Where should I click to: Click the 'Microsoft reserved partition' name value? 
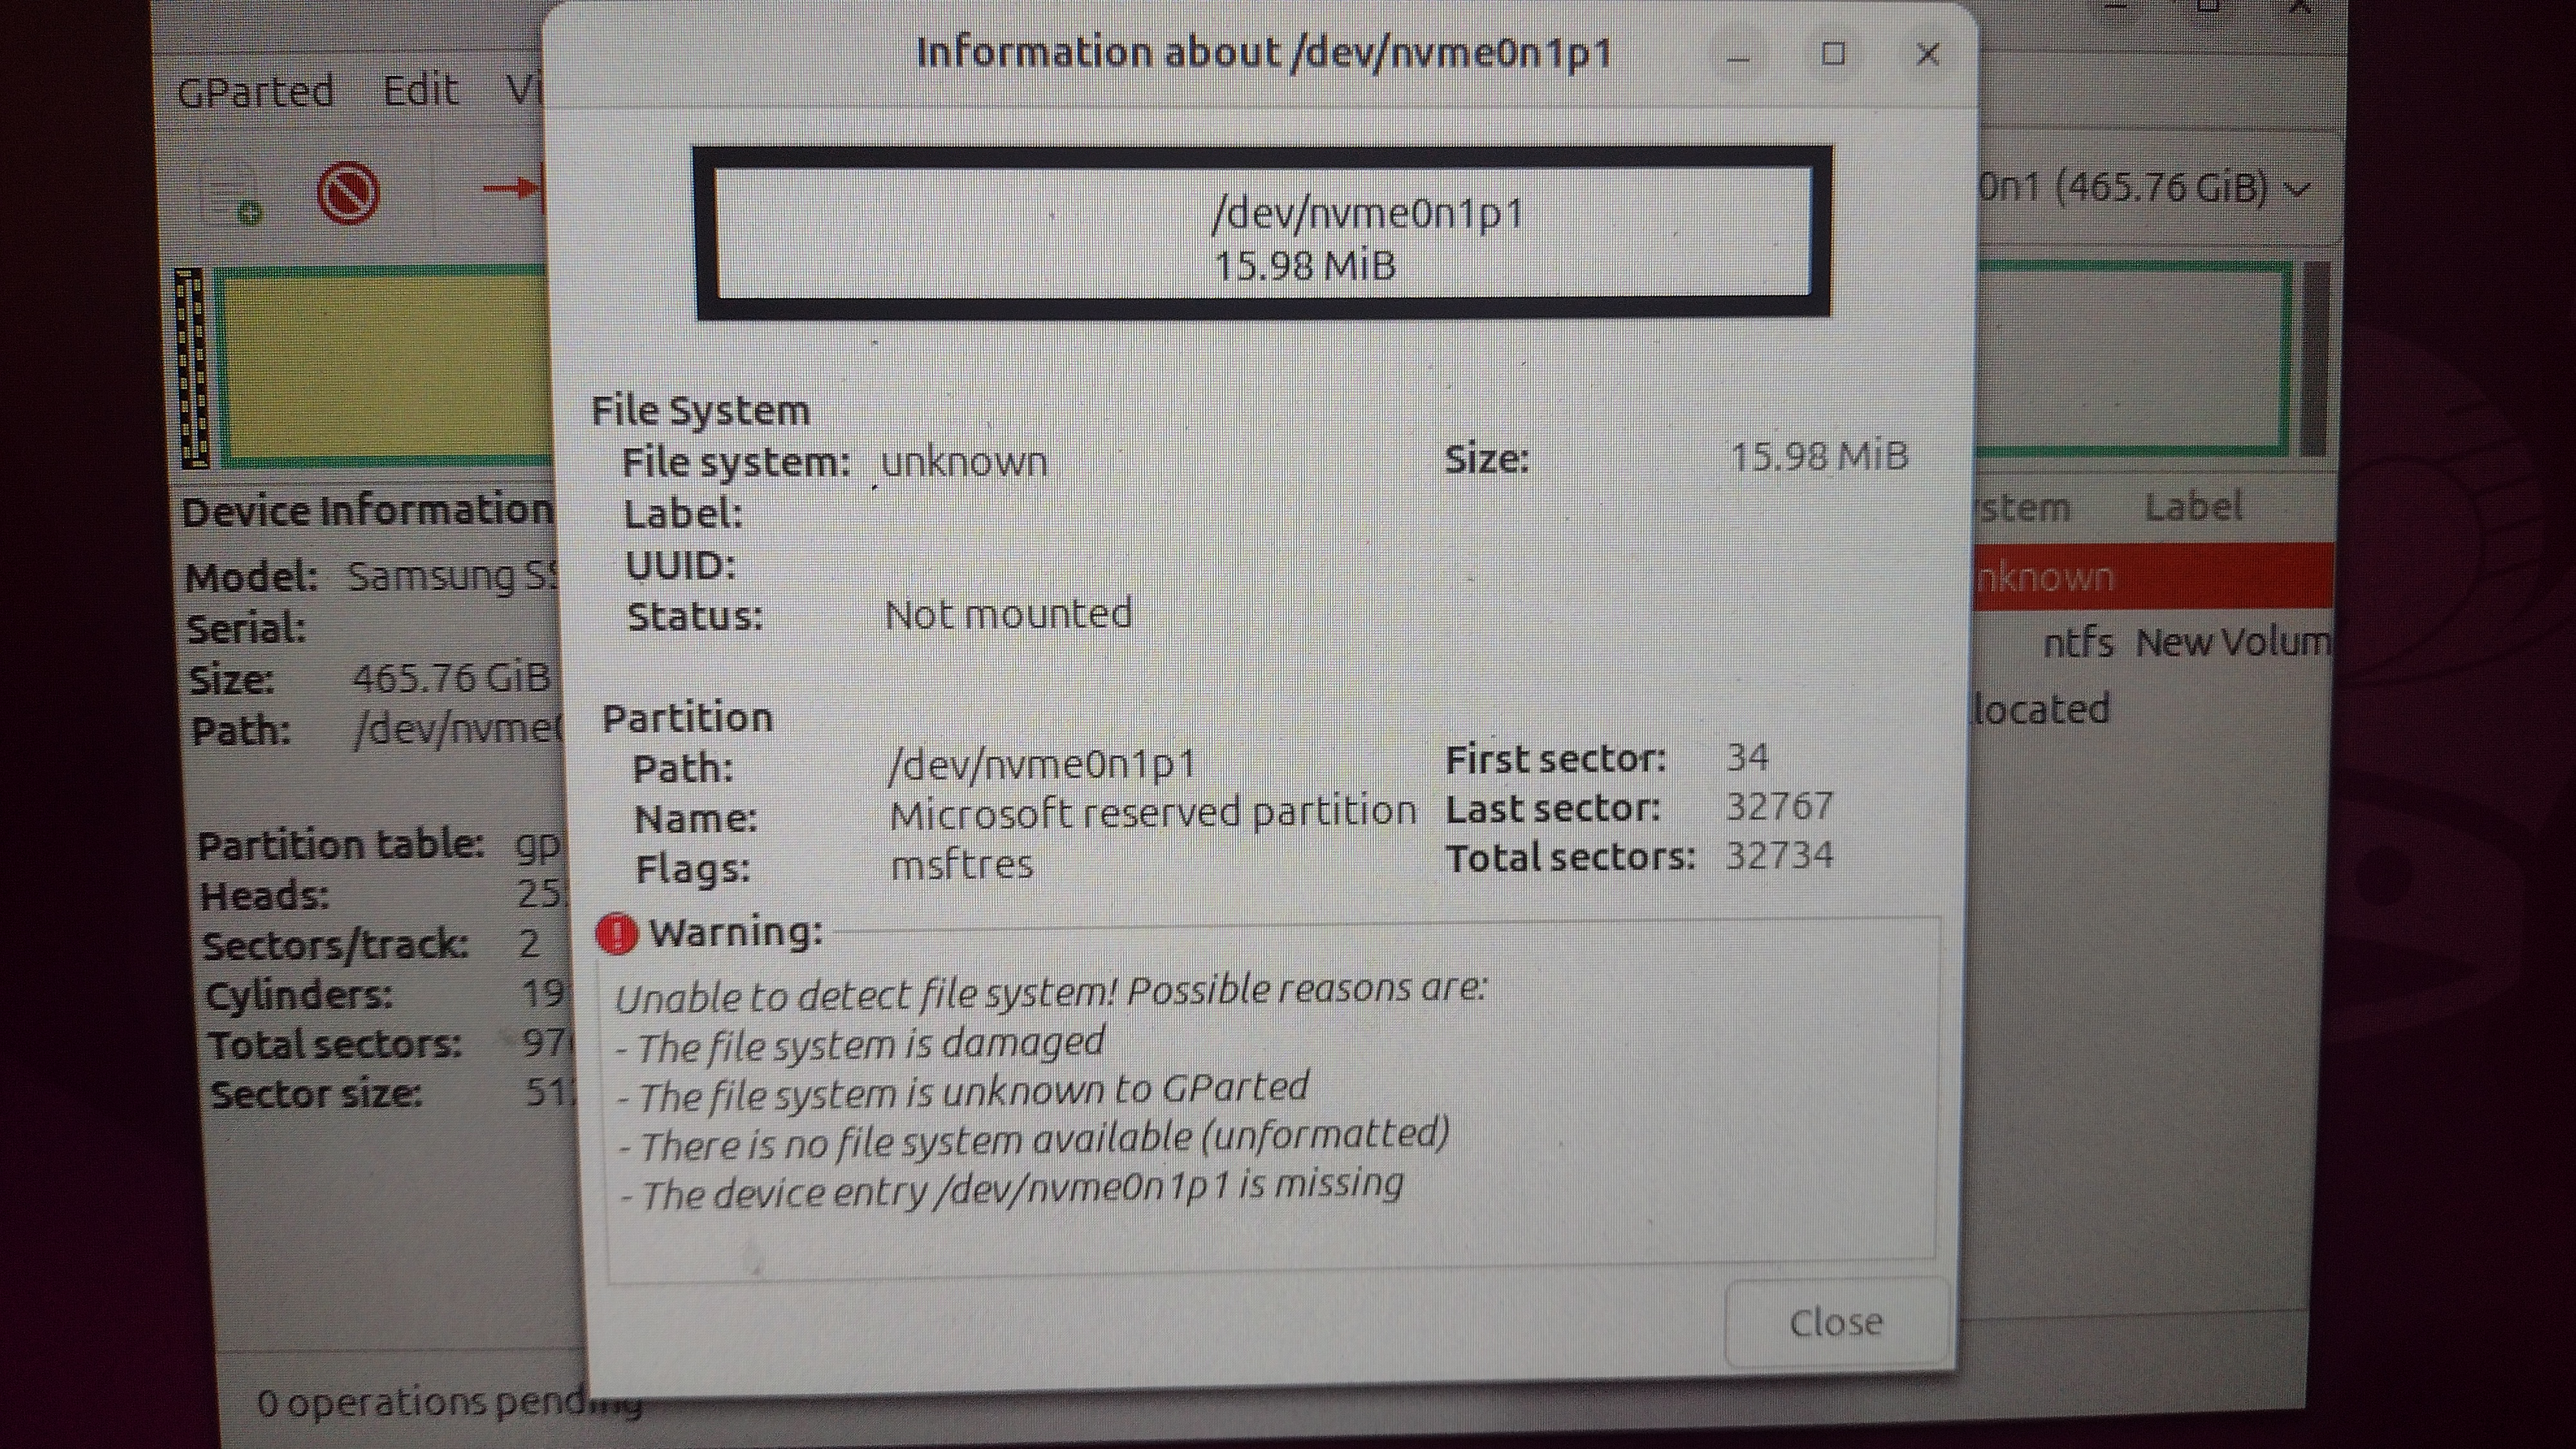click(x=1153, y=813)
